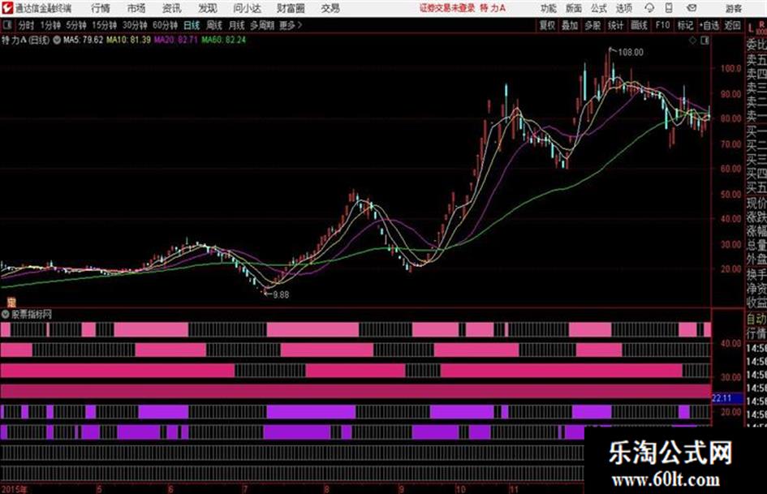This screenshot has width=767, height=494.
Task: Open the 财富圈 menu
Action: pyautogui.click(x=291, y=8)
